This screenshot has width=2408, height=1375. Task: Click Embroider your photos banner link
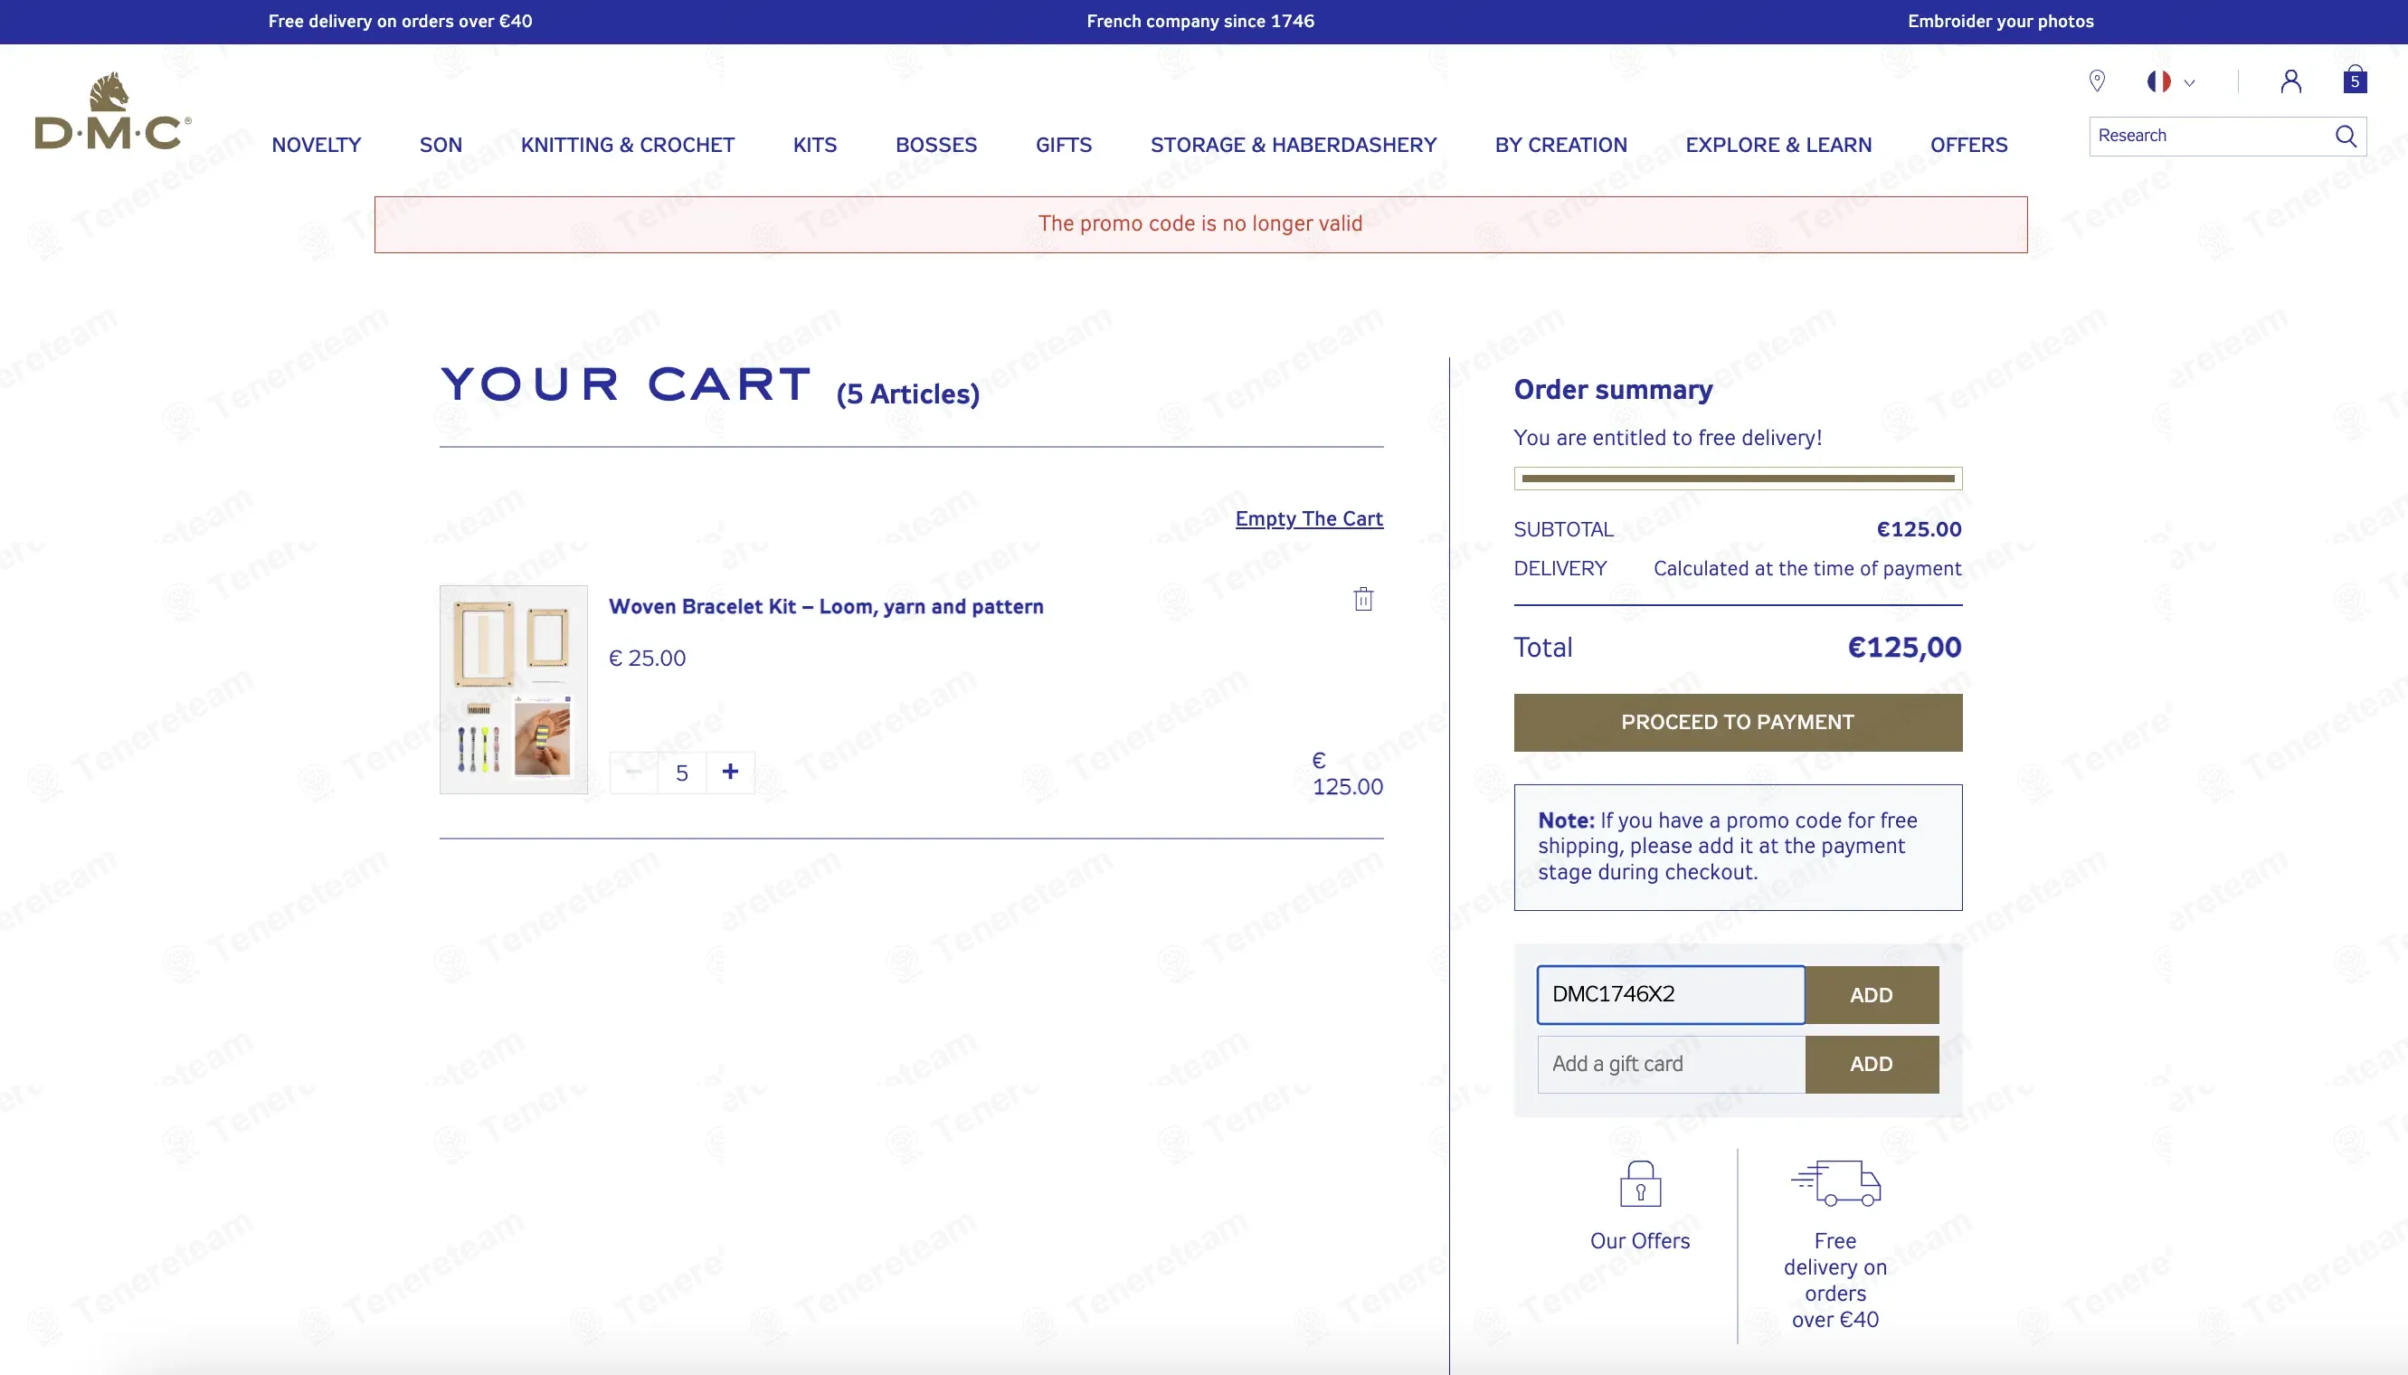pos(2000,21)
